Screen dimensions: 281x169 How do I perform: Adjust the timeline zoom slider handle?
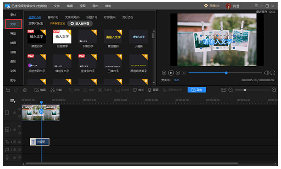pos(245,90)
